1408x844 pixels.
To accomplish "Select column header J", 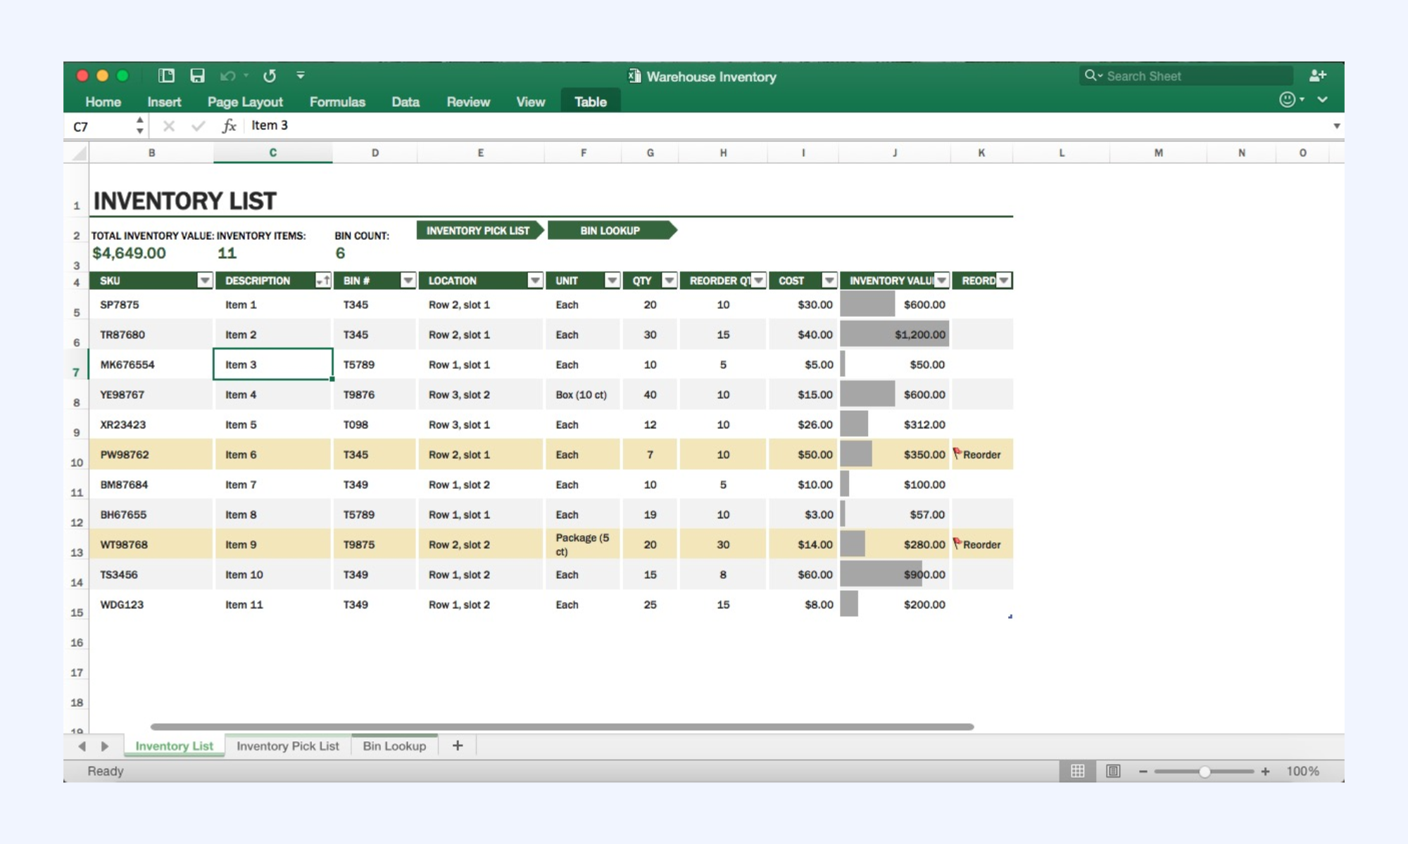I will click(x=895, y=153).
